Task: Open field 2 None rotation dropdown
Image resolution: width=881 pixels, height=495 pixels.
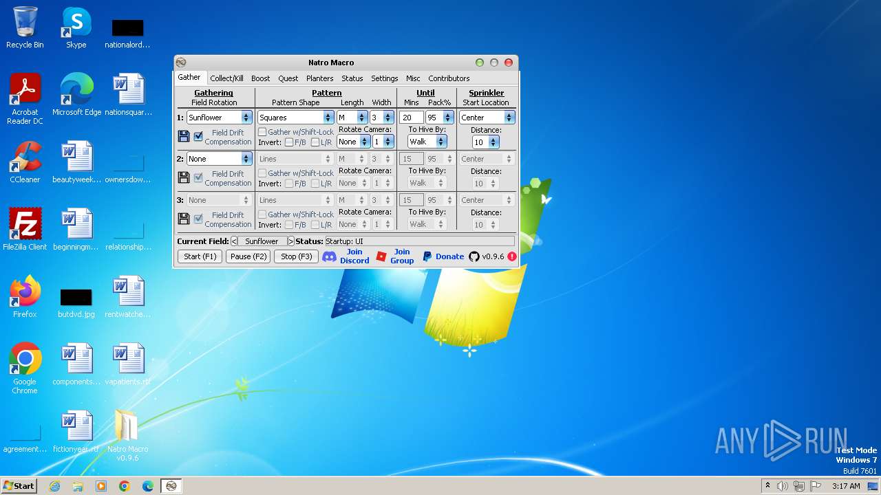Action: pos(219,159)
